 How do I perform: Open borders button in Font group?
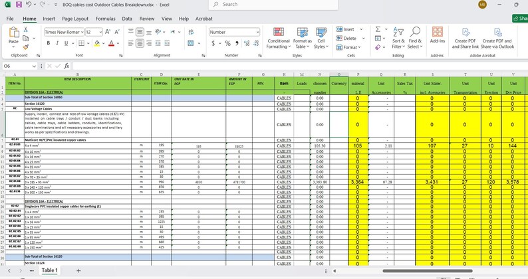tap(82, 43)
